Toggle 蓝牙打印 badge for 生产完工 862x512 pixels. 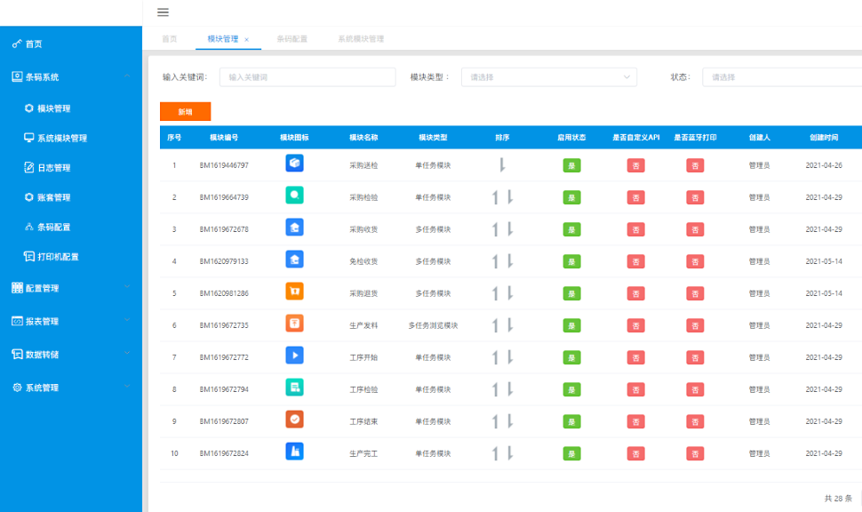pyautogui.click(x=695, y=453)
